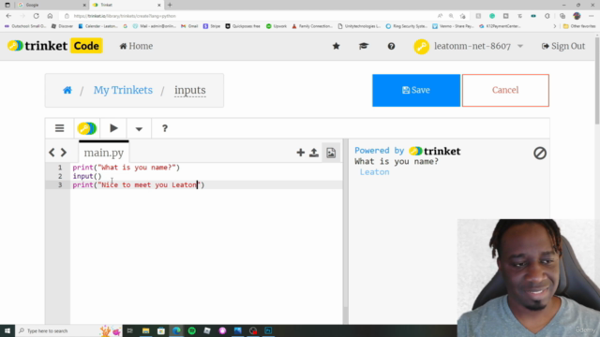Click code line 1 print statement
This screenshot has height=337, width=600.
point(127,168)
